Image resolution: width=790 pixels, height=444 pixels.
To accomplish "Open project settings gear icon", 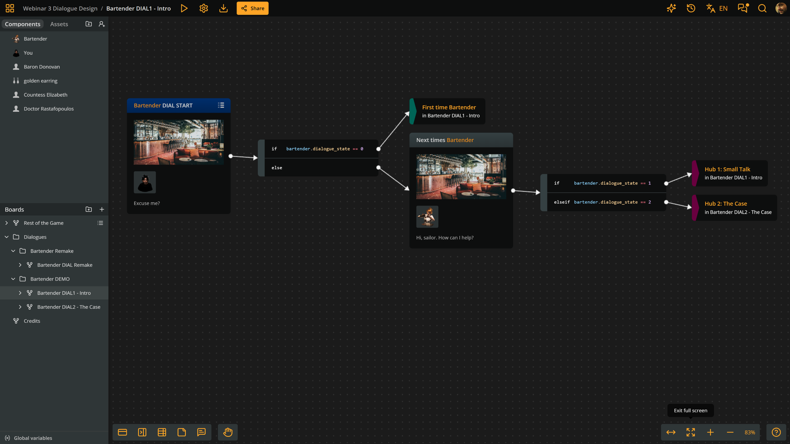I will [x=204, y=8].
